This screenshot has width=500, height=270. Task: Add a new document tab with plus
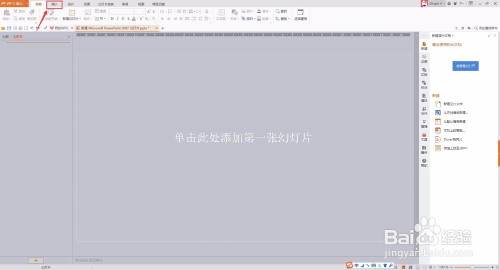162,28
